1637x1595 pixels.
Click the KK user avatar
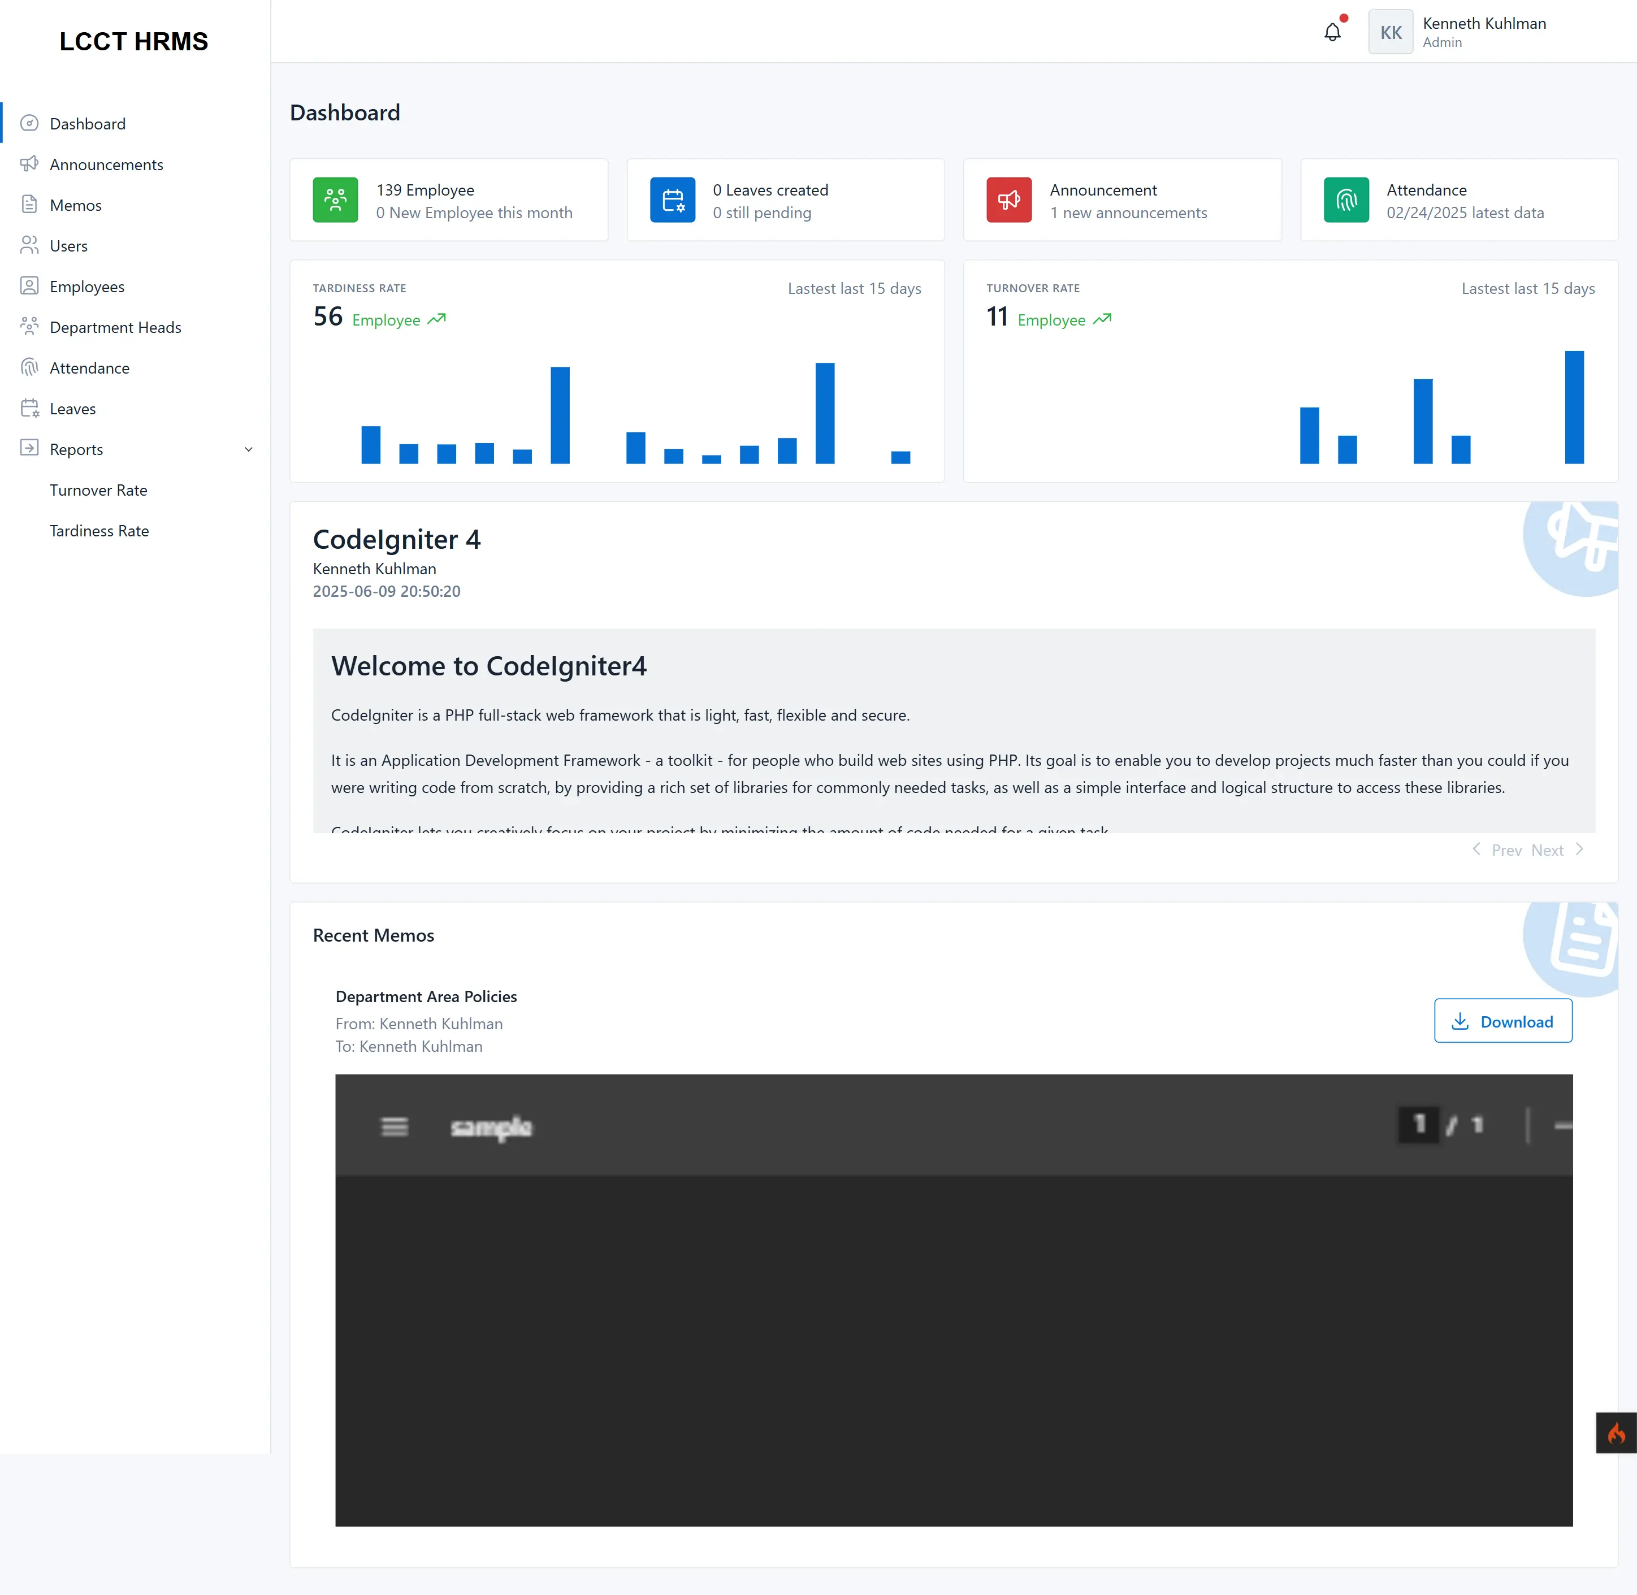pyautogui.click(x=1391, y=32)
